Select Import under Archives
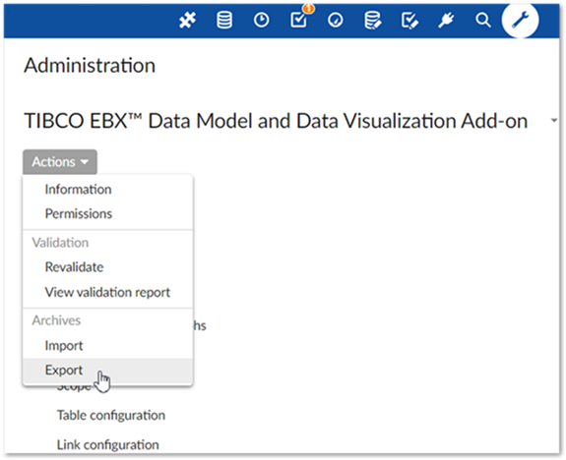Image resolution: width=566 pixels, height=460 pixels. click(x=64, y=346)
